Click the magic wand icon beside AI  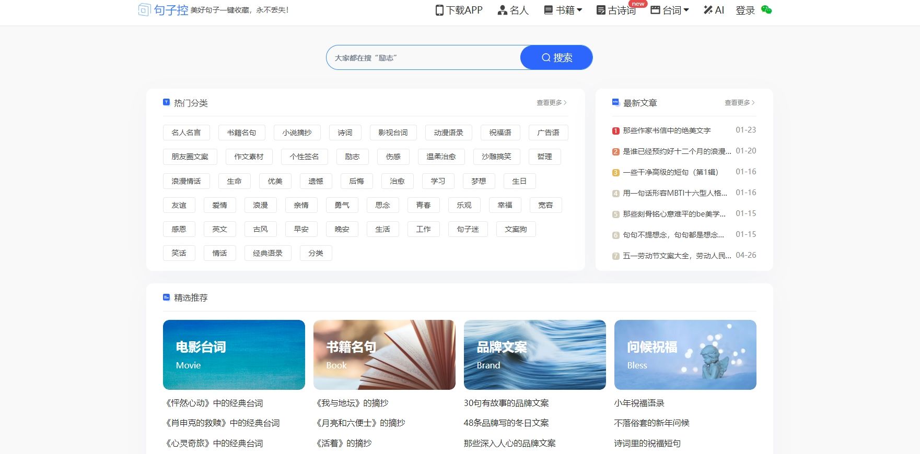click(x=708, y=10)
